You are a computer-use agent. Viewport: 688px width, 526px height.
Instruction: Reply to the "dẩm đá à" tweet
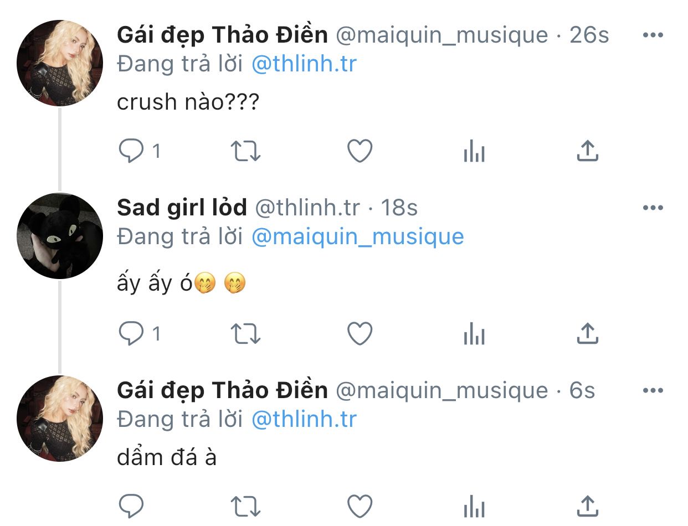pyautogui.click(x=131, y=506)
